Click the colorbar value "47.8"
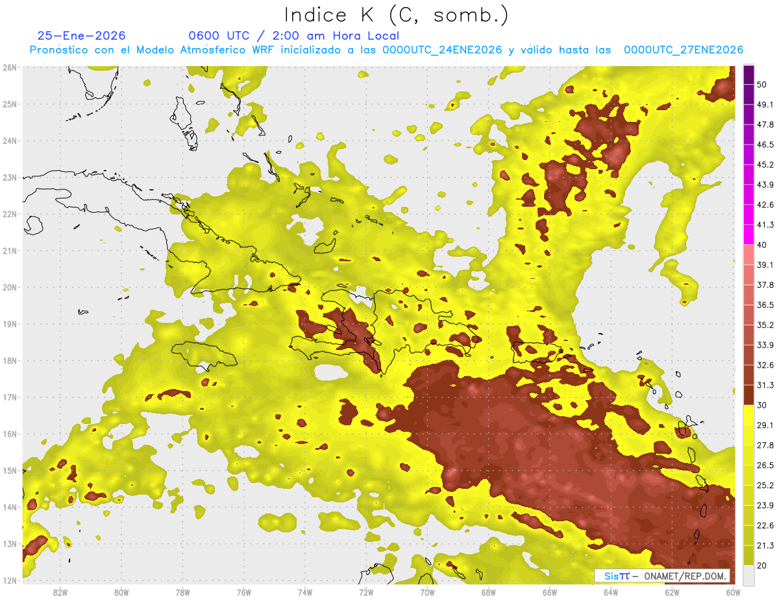 [x=765, y=124]
